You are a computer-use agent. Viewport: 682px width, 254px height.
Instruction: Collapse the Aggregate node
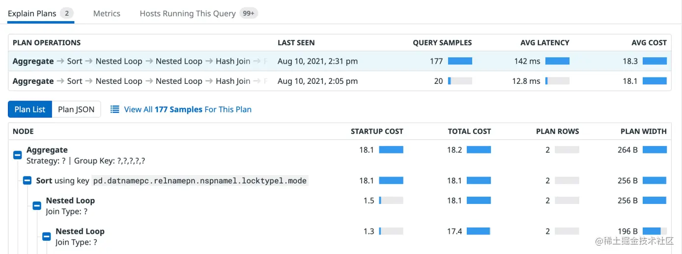[17, 155]
